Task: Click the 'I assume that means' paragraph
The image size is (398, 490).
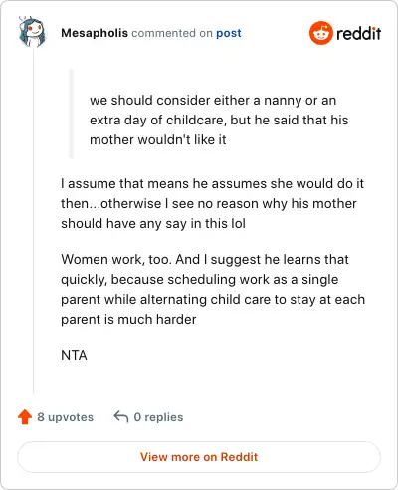Action: pos(212,203)
